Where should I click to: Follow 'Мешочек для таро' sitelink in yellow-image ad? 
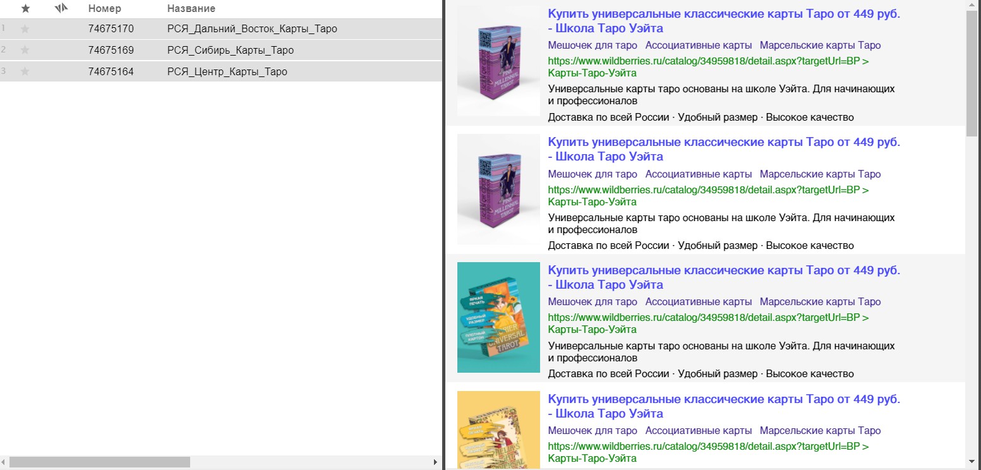click(x=593, y=431)
